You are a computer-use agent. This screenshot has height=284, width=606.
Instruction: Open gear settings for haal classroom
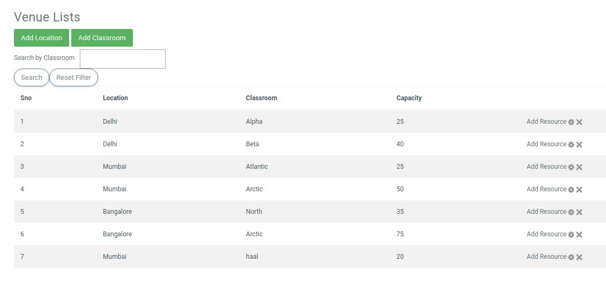point(571,257)
